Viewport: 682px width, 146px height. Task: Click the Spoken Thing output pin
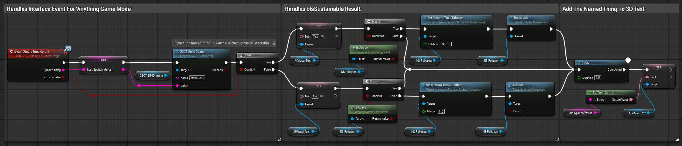[x=63, y=70]
